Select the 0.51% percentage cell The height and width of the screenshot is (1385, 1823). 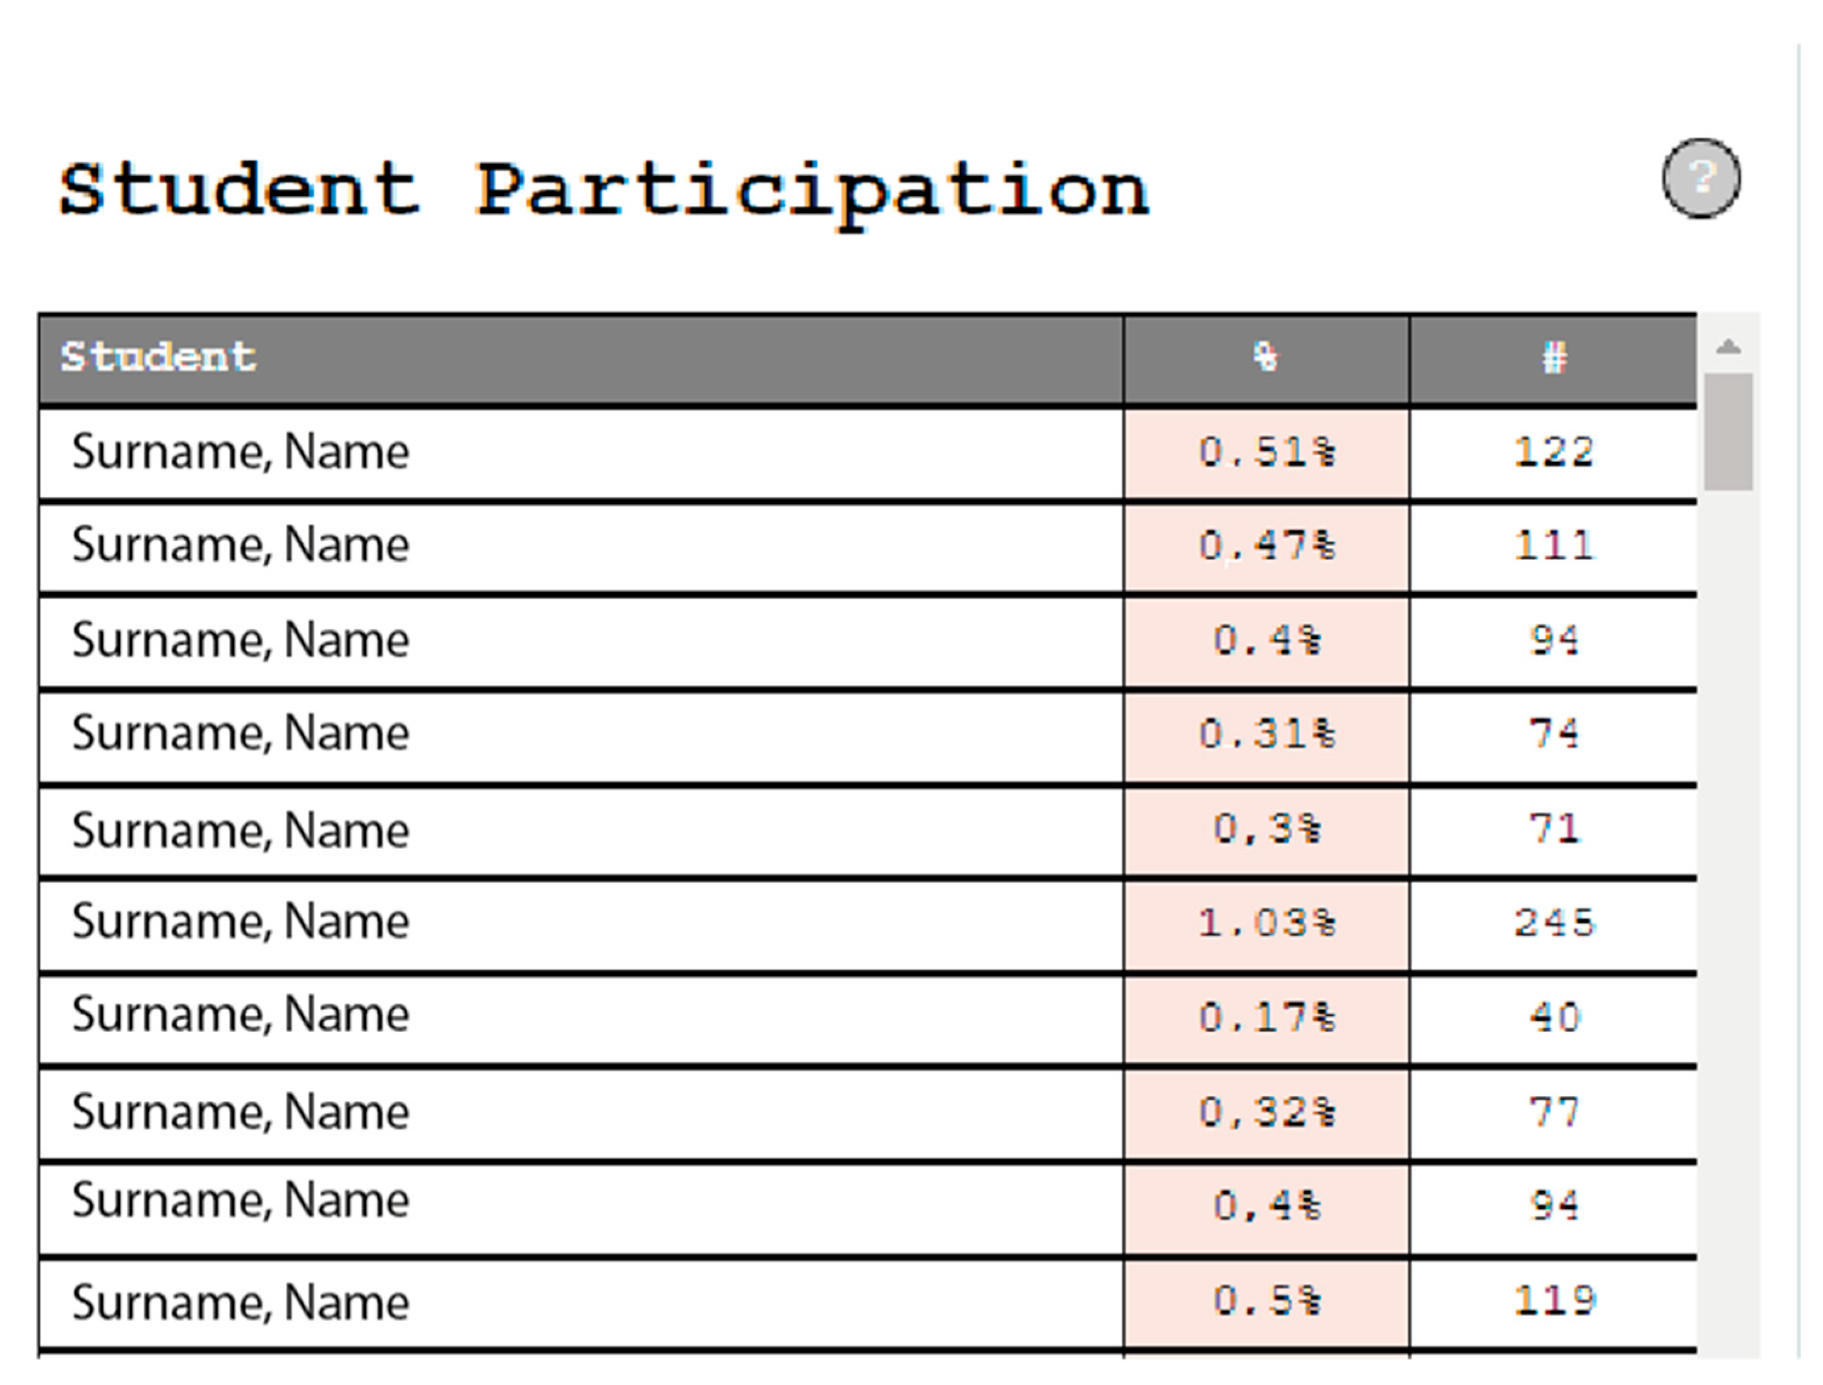point(1266,452)
